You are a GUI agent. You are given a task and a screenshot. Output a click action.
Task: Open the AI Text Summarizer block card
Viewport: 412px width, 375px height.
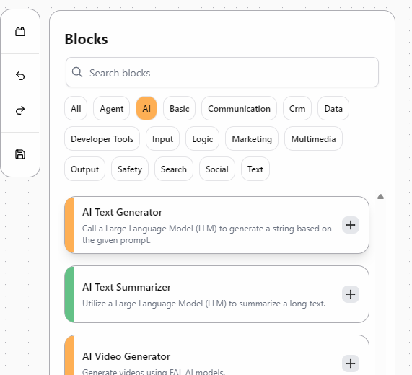point(216,294)
